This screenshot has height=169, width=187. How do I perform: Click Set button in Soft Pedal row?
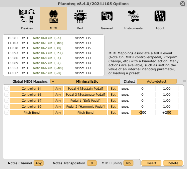click(x=113, y=100)
